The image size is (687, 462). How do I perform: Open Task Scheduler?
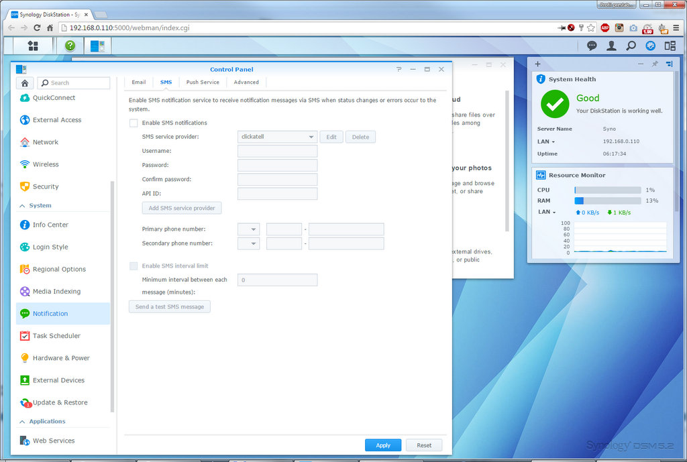click(x=63, y=336)
